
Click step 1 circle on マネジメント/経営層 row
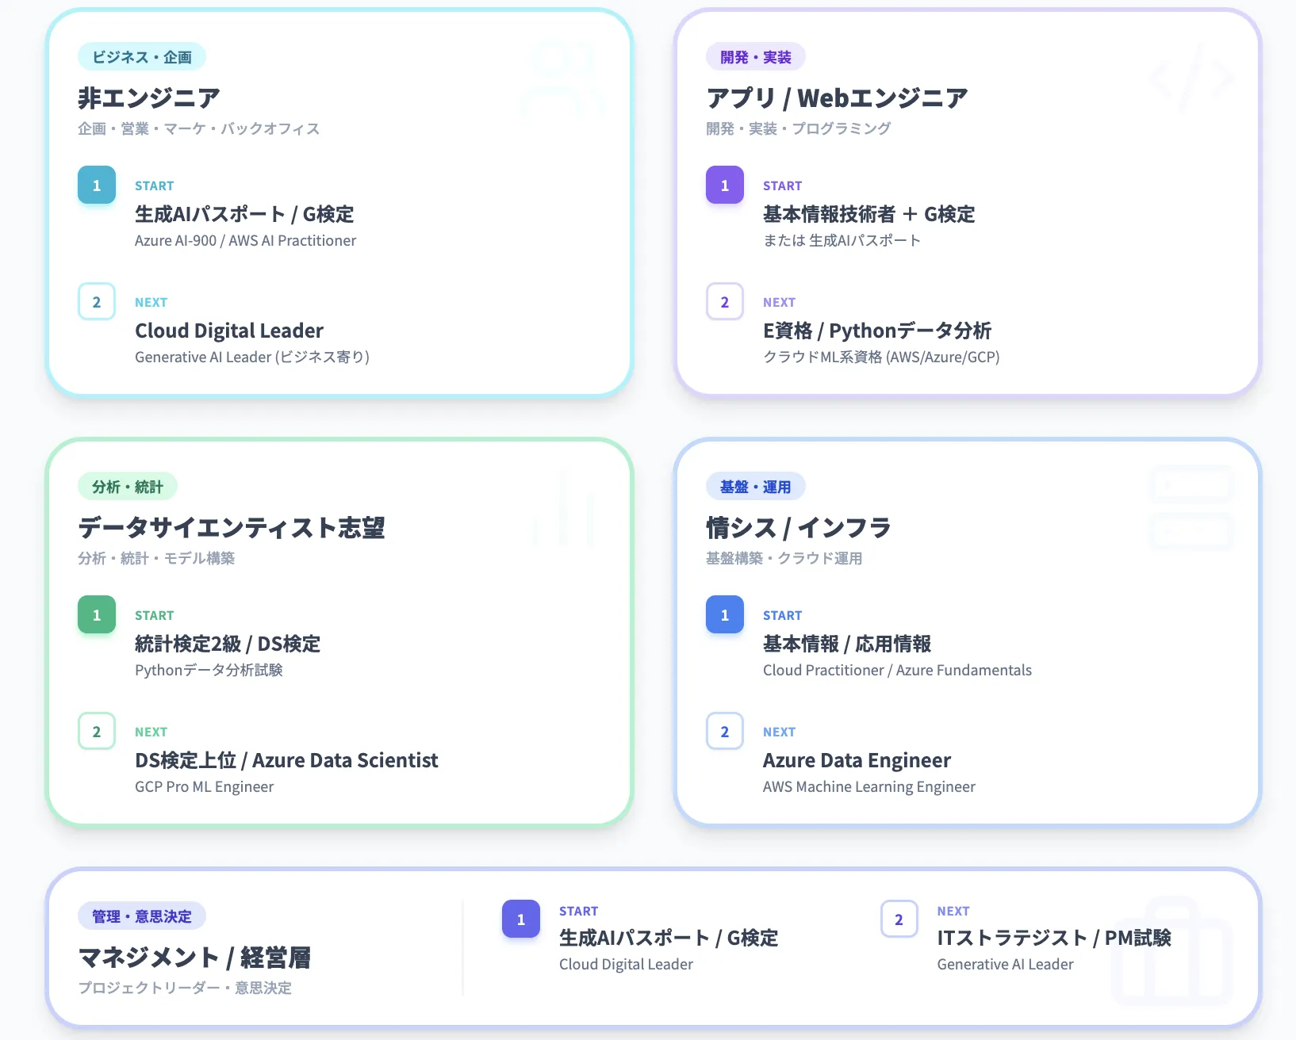pyautogui.click(x=520, y=920)
